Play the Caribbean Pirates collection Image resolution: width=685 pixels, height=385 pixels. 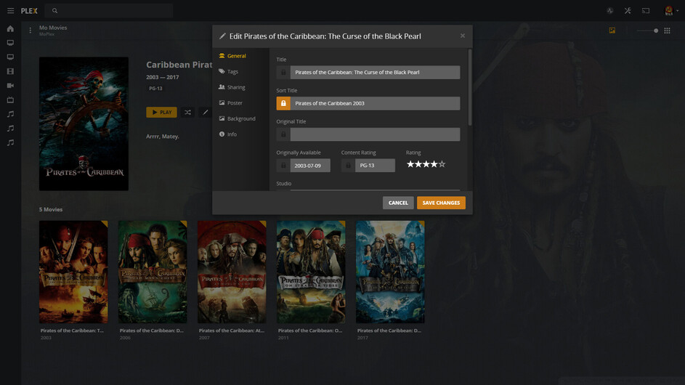click(162, 113)
